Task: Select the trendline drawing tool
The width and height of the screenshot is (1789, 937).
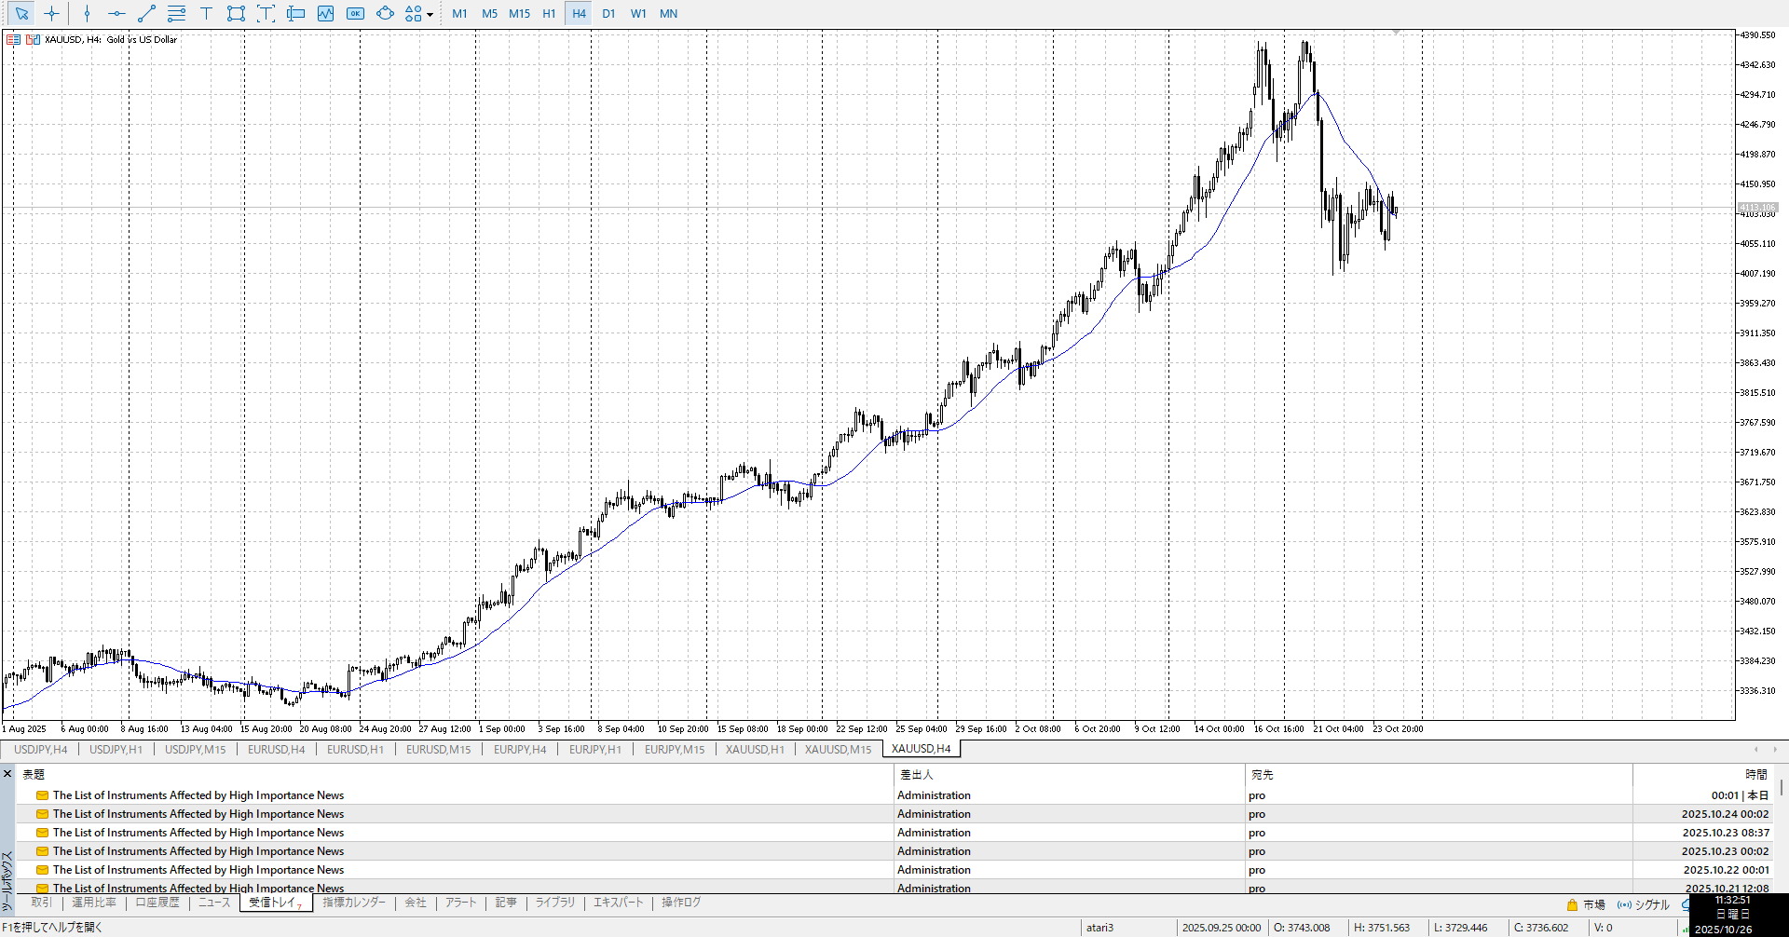Action: [x=146, y=14]
